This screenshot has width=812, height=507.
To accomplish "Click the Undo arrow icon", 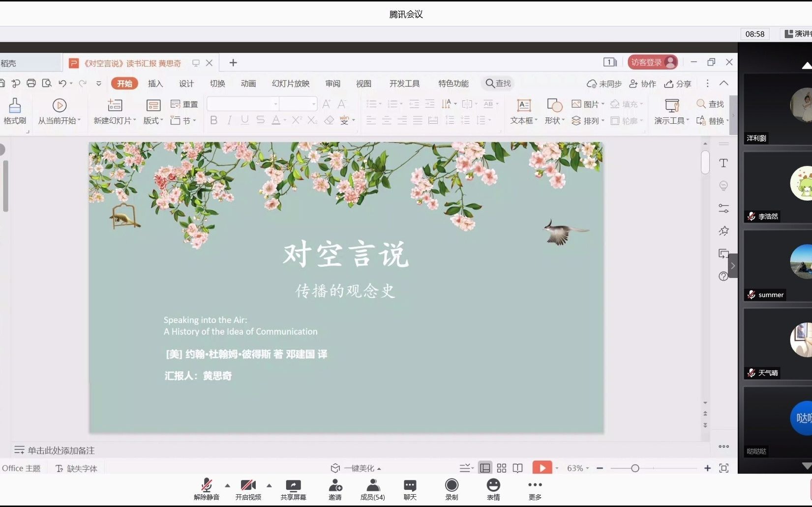I will pyautogui.click(x=62, y=84).
